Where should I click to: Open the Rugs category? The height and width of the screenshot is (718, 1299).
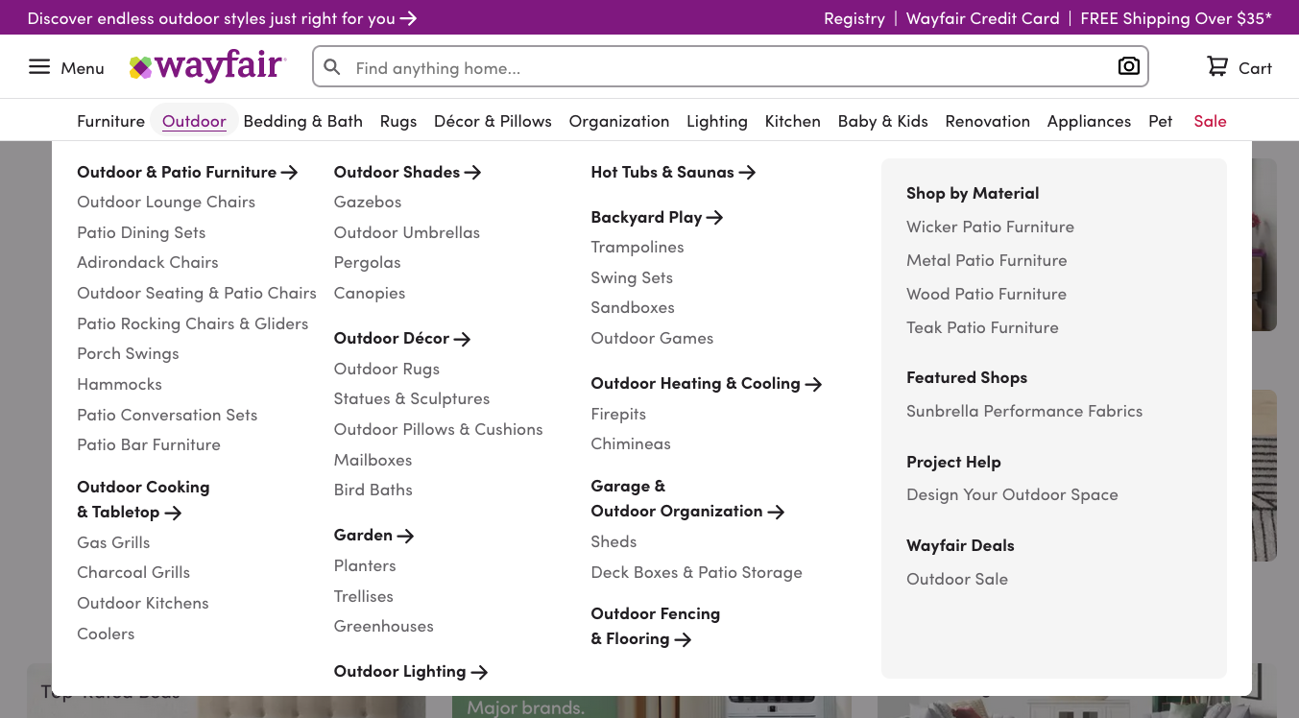pyautogui.click(x=397, y=121)
